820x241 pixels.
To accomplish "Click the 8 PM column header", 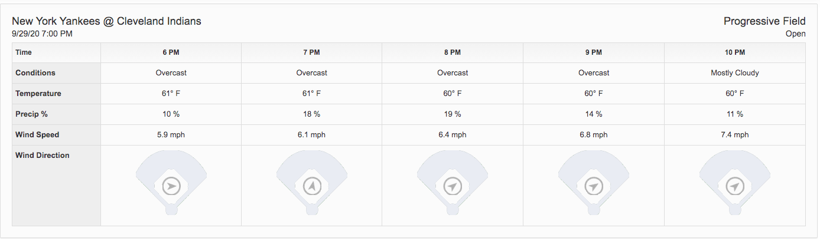I will [453, 52].
